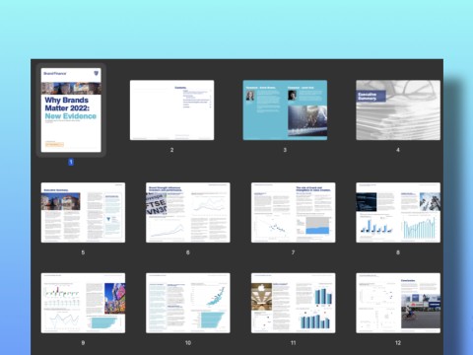
Task: Open page 6 FTSE chart thumbnail
Action: [x=188, y=213]
